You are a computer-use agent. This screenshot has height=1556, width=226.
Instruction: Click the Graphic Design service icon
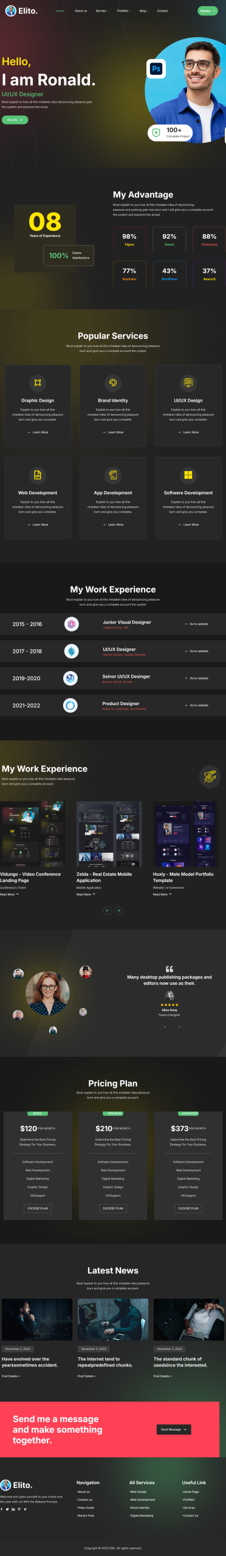38,382
